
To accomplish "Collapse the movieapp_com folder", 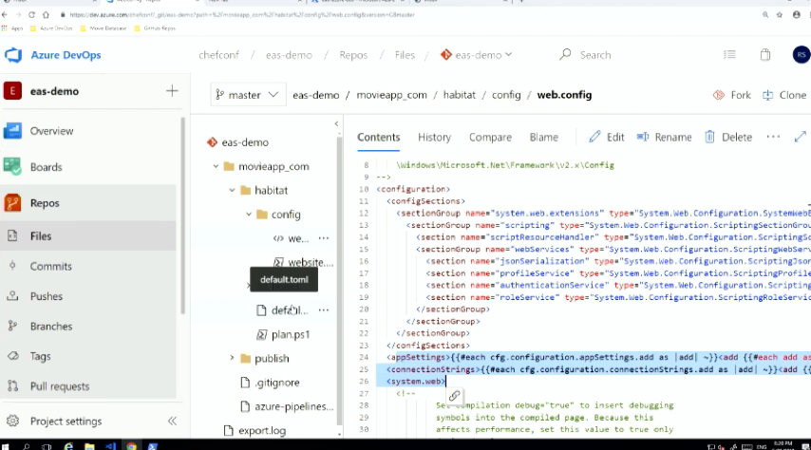I will (x=217, y=166).
